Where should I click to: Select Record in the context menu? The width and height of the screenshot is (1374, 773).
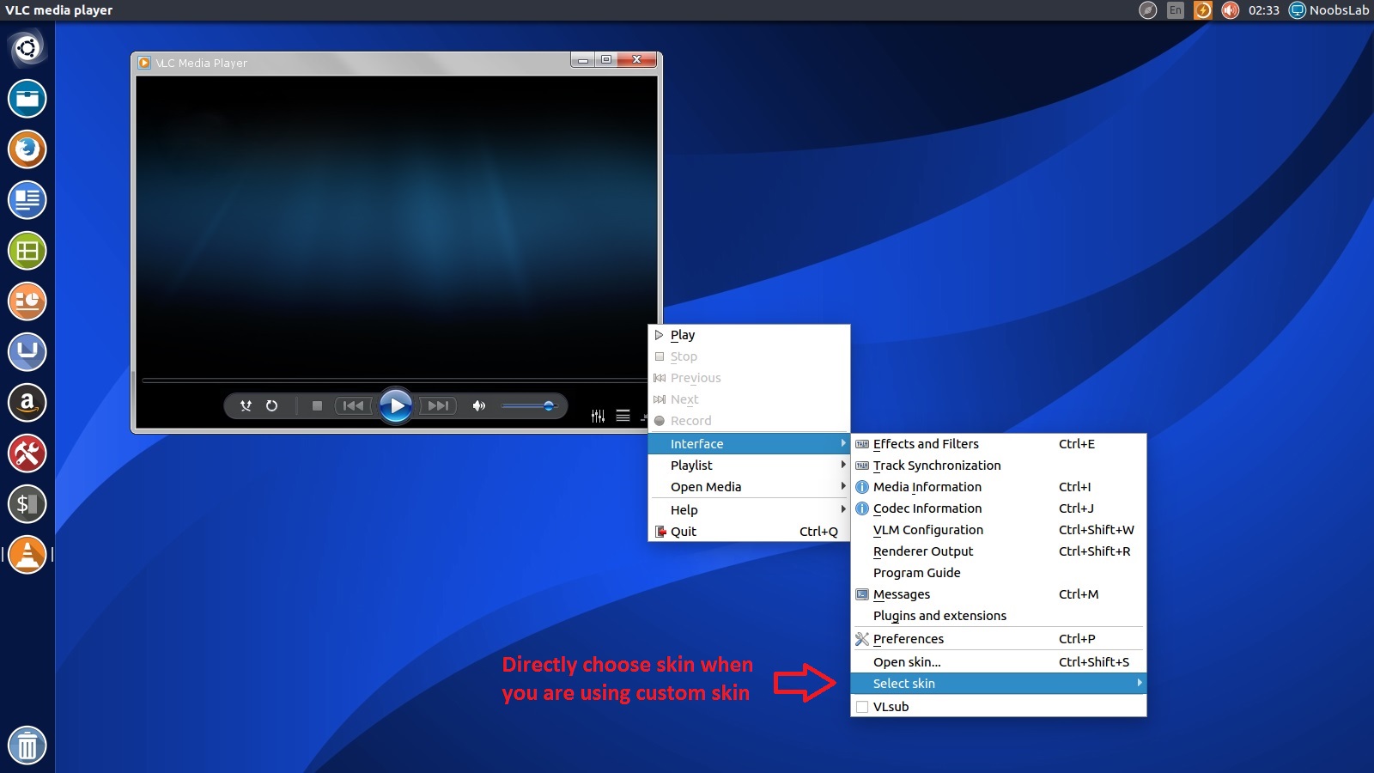click(749, 421)
